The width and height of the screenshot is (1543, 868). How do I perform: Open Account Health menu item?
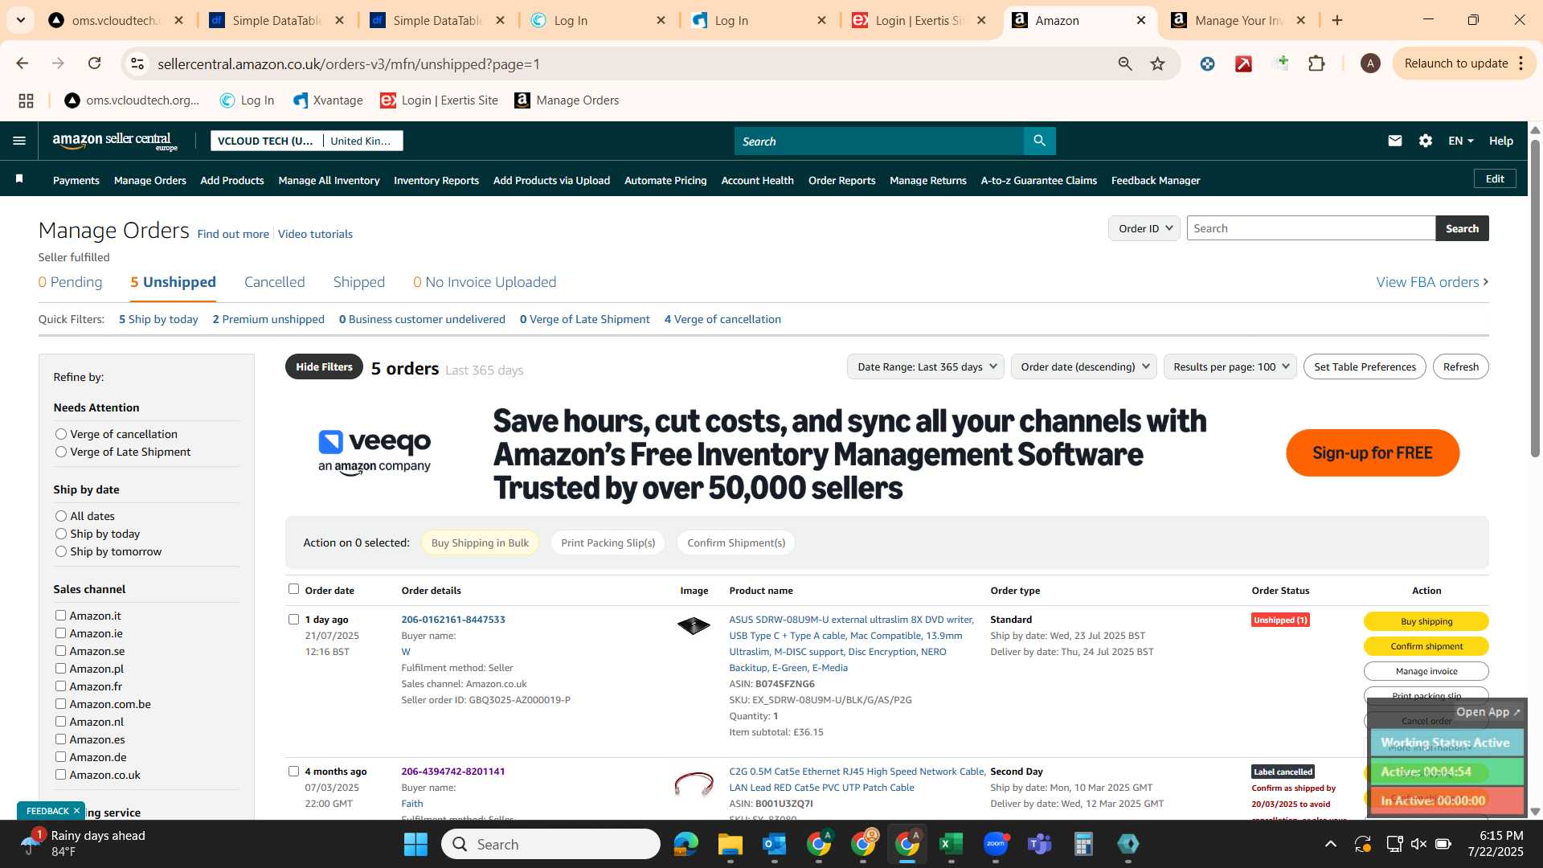(x=757, y=180)
